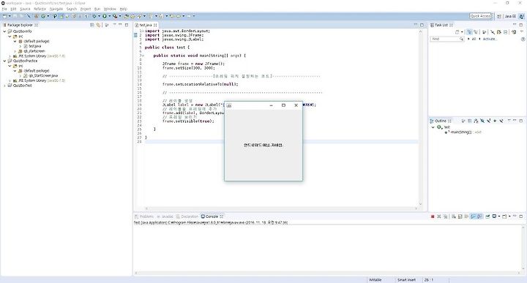This screenshot has width=527, height=283.
Task: Open the Window menu
Action: (110, 9)
